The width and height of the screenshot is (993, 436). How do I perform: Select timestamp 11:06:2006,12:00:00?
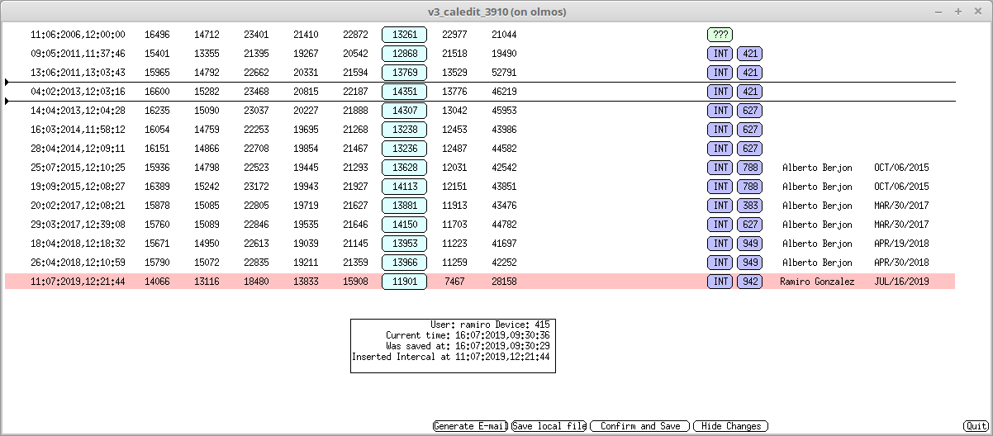click(x=78, y=35)
